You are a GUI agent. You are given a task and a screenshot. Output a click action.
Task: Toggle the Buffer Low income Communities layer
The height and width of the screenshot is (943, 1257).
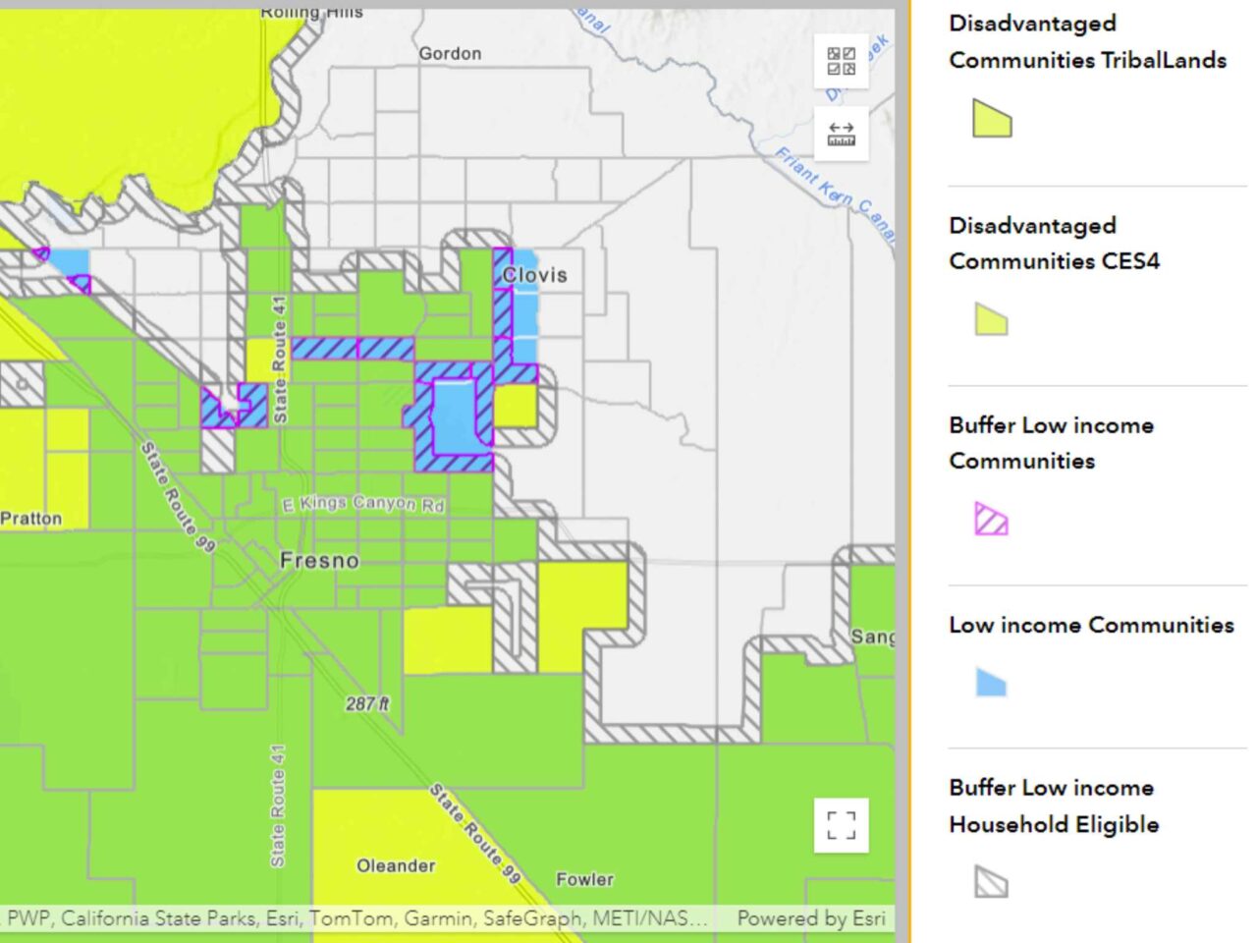point(1051,443)
